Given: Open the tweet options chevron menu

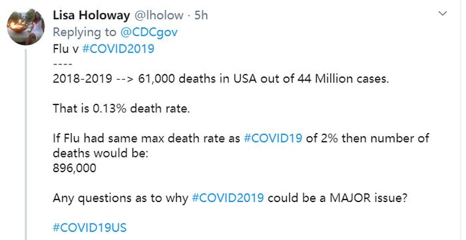Looking at the screenshot, I should (443, 14).
